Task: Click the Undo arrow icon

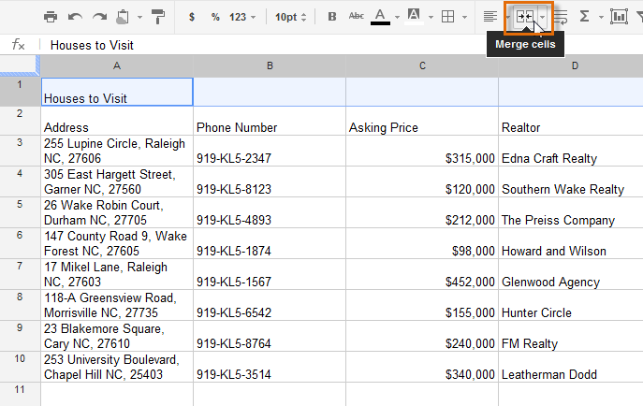Action: (x=75, y=17)
